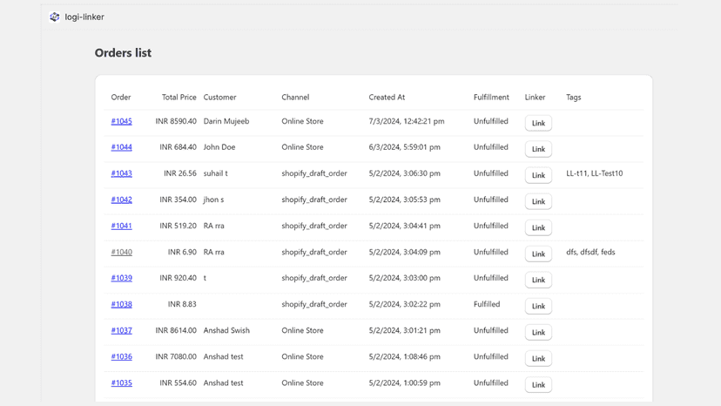Click Link button for order #1041
This screenshot has height=406, width=721.
pos(538,227)
